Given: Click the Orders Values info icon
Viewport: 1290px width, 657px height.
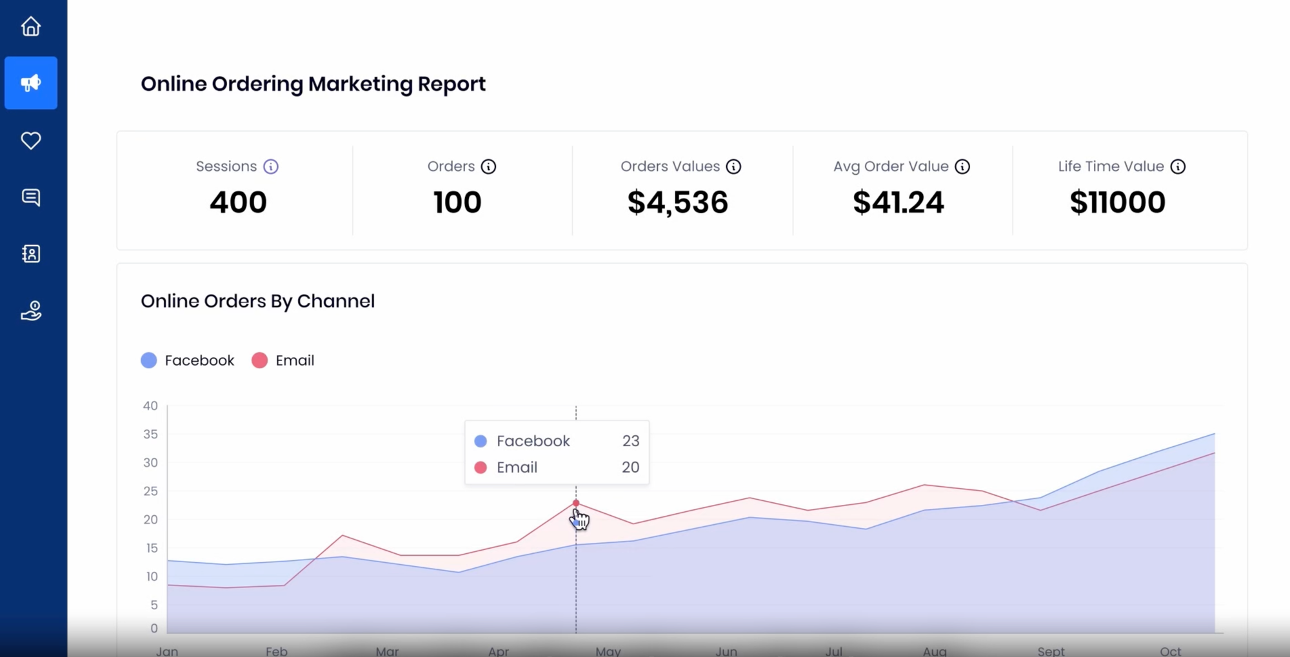Looking at the screenshot, I should [x=734, y=166].
